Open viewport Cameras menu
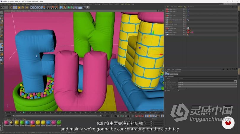This screenshot has height=134, width=240. (13, 11)
